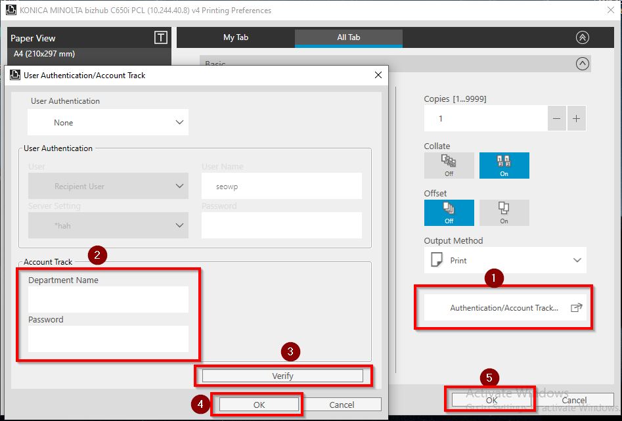Switch to My Tab
The image size is (622, 421).
(x=236, y=37)
